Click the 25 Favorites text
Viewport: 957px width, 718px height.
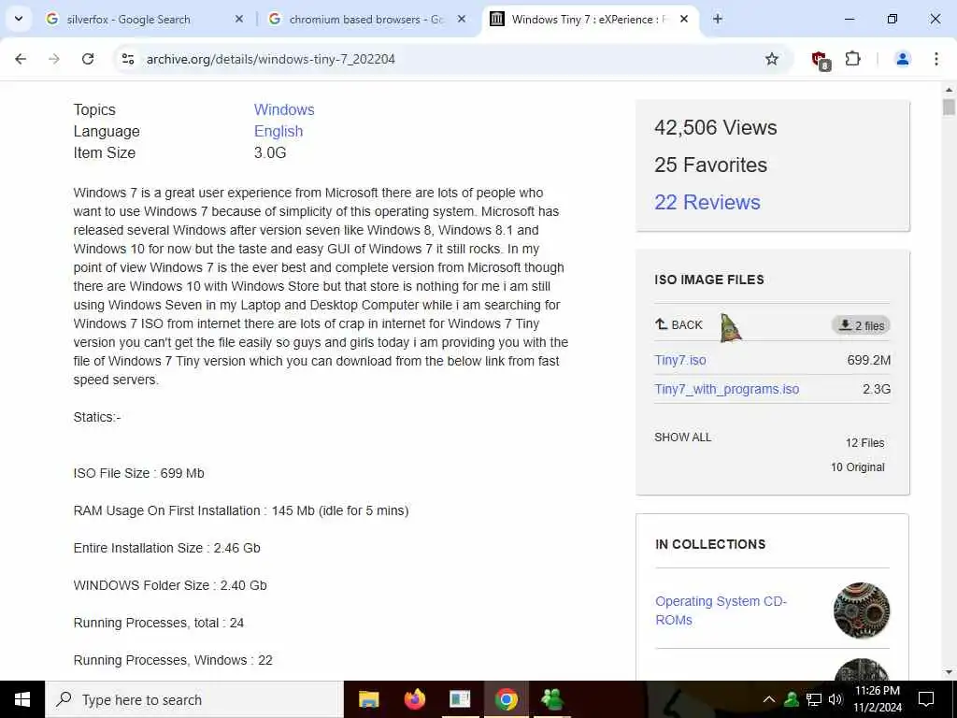tap(710, 165)
